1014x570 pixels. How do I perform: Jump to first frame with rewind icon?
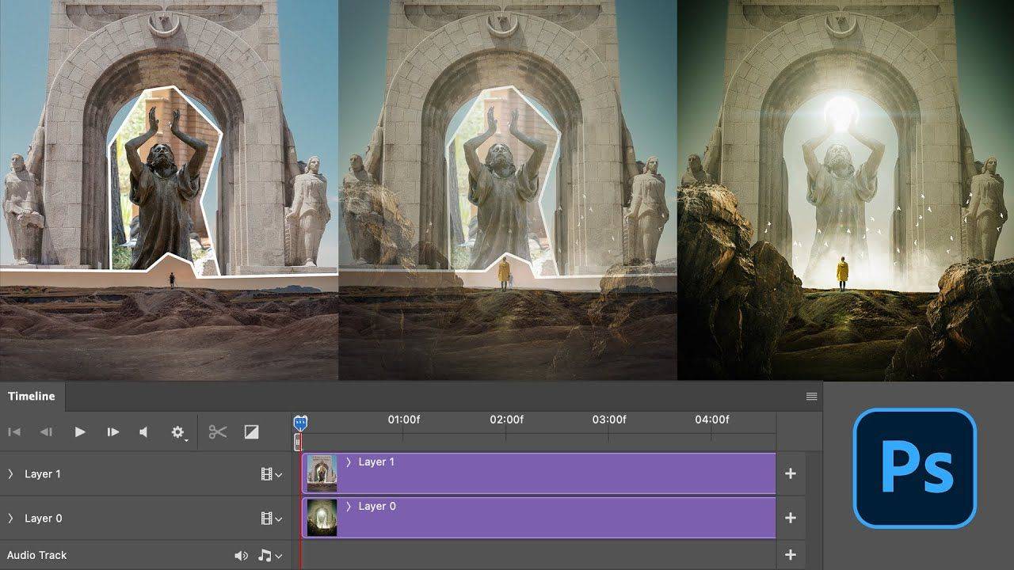click(x=13, y=431)
